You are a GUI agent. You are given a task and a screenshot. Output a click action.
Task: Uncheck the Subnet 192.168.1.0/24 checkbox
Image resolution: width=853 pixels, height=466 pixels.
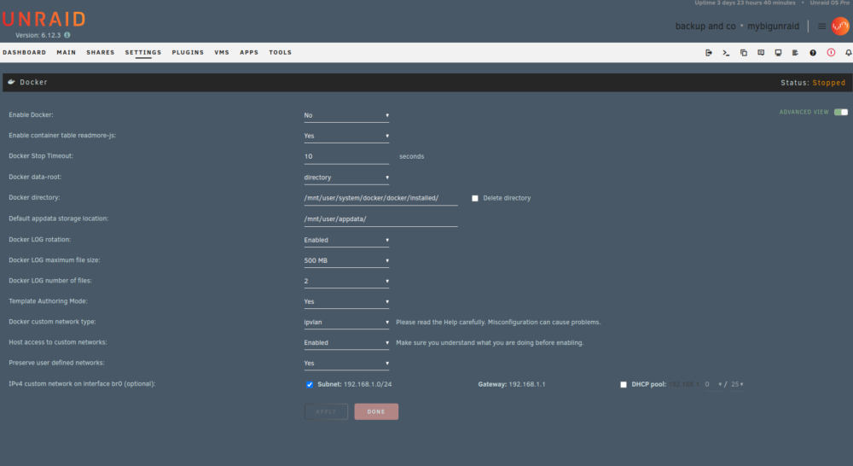pos(310,384)
